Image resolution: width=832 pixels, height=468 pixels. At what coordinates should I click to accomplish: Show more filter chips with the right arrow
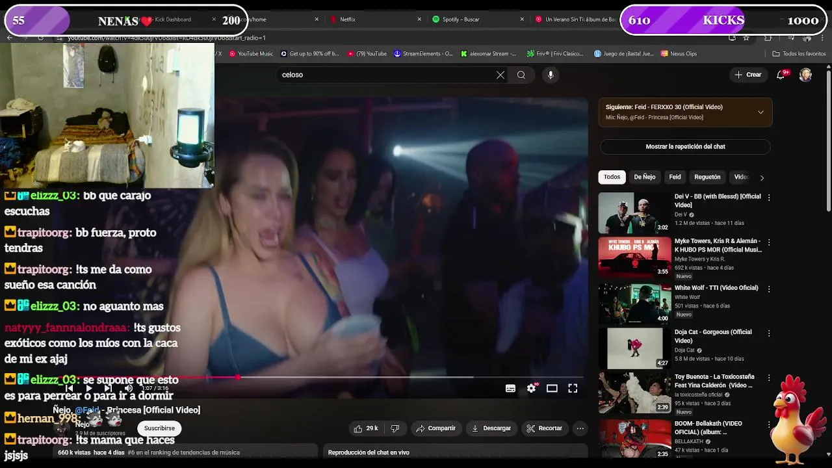[x=762, y=177]
